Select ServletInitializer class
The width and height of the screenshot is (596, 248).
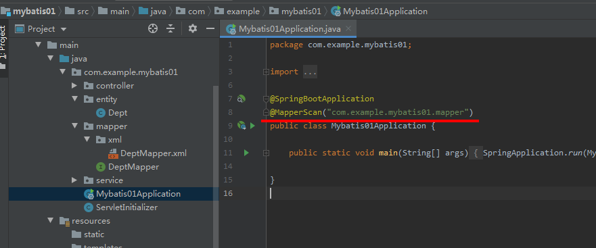coord(127,207)
